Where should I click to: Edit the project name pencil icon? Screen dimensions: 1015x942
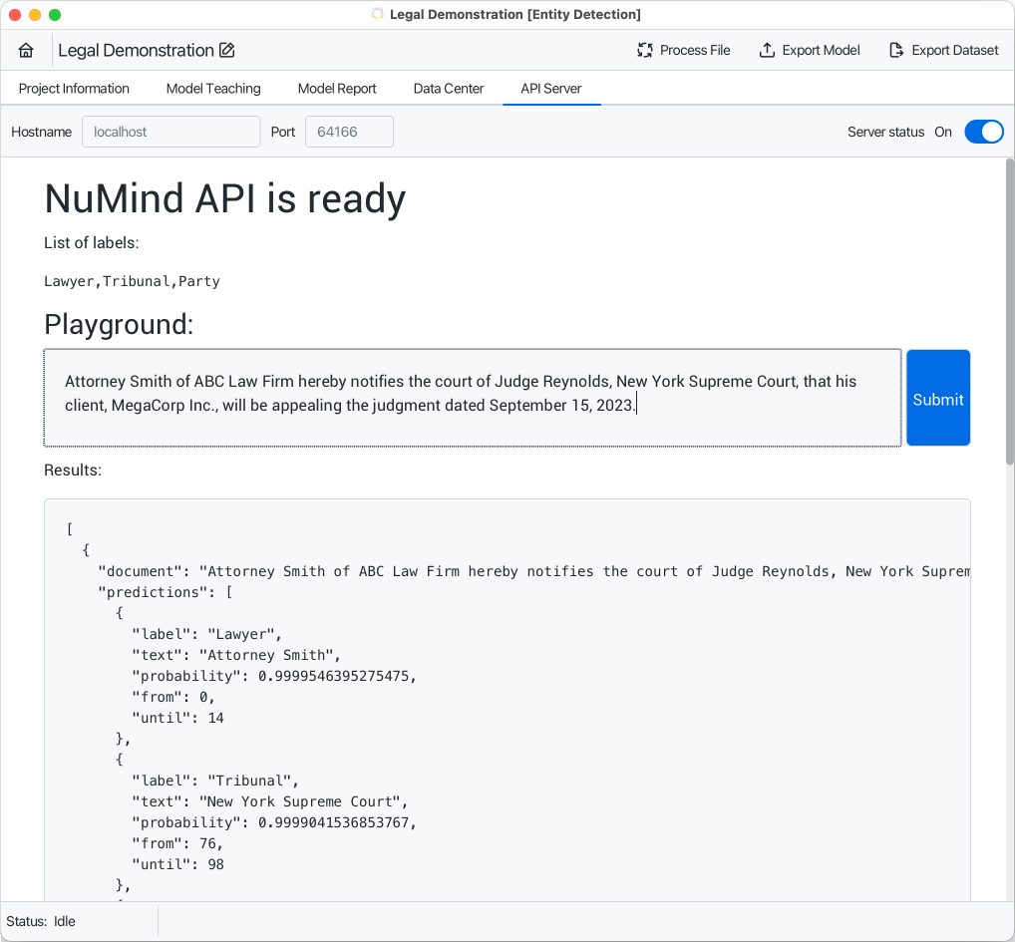(x=227, y=50)
